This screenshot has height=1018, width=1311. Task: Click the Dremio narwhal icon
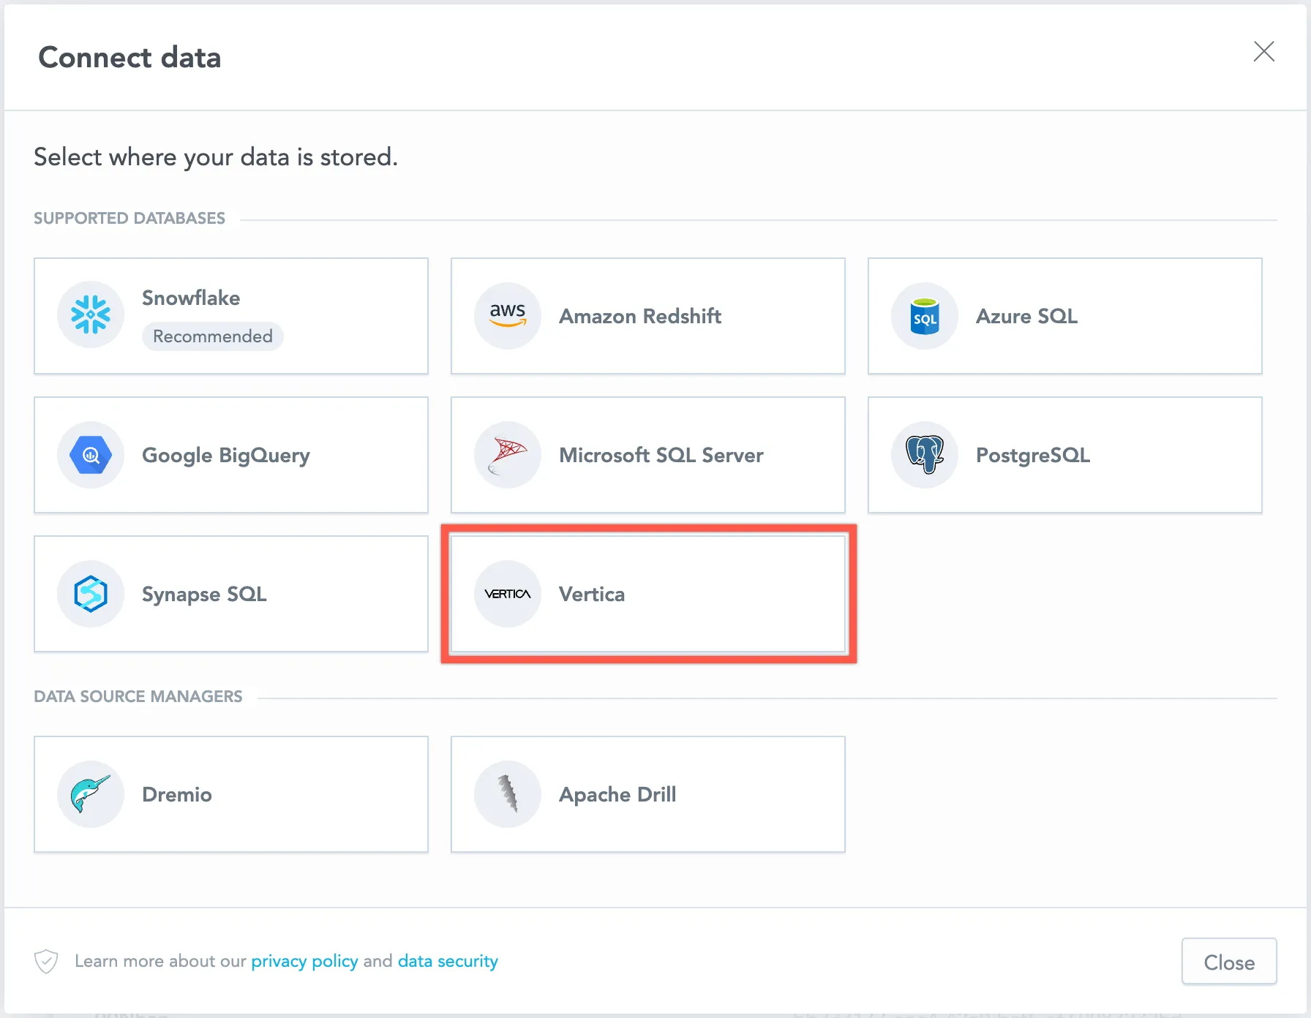click(x=91, y=793)
